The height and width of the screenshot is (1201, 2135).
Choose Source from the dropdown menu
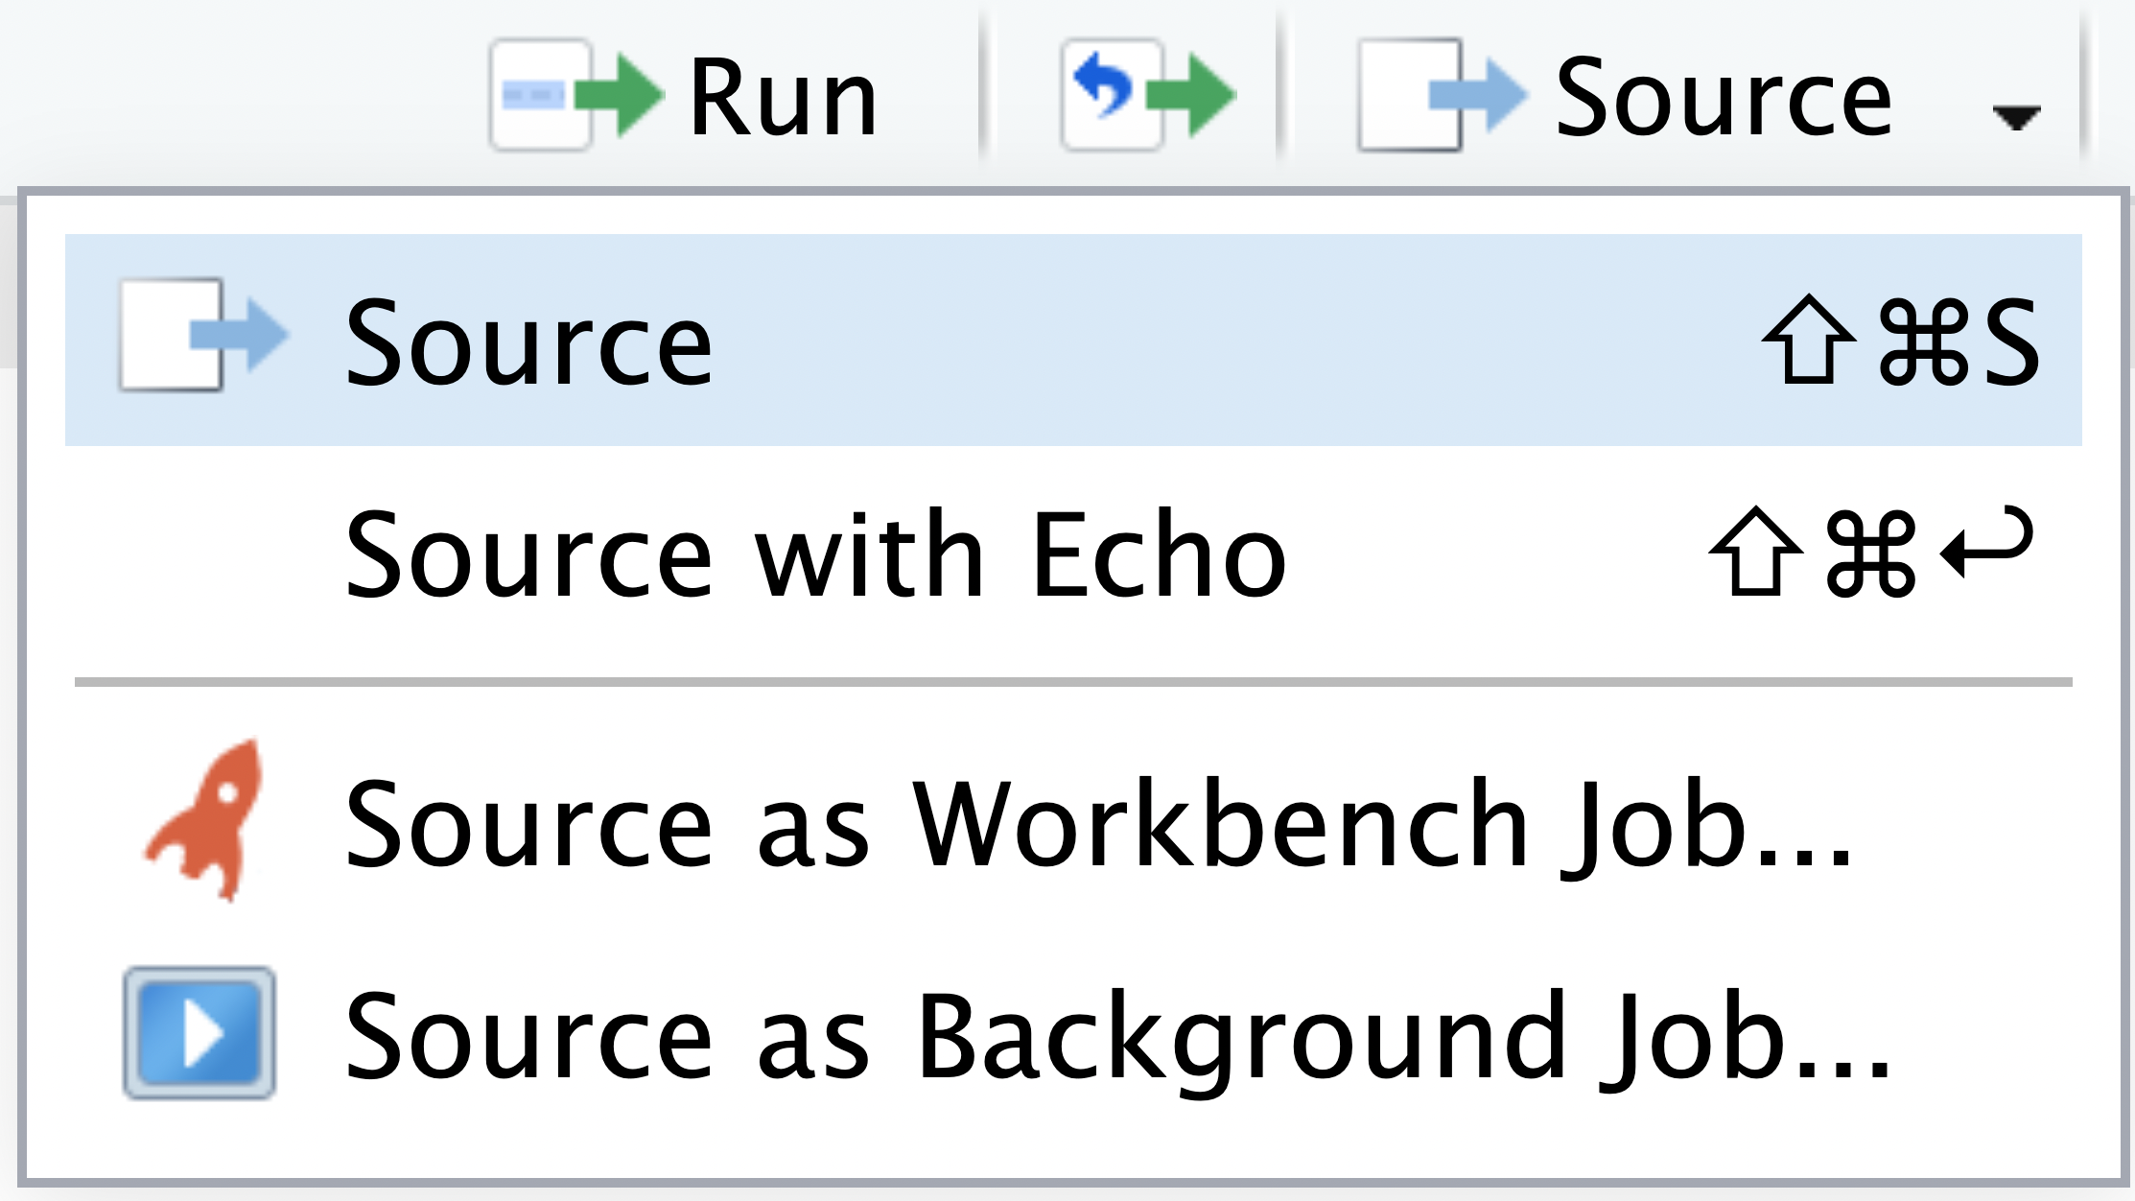coord(528,341)
